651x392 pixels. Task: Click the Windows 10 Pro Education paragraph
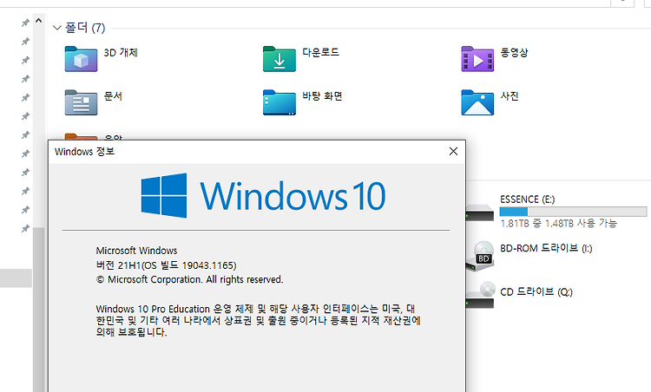click(x=259, y=320)
